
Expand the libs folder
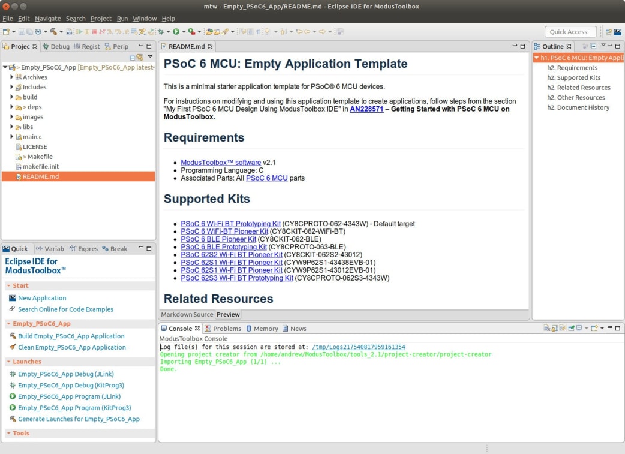(11, 127)
